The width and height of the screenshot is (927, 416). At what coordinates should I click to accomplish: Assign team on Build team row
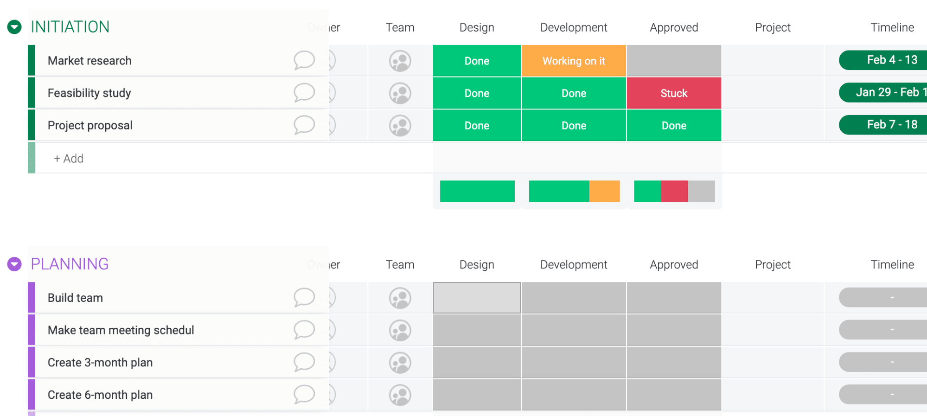click(400, 298)
